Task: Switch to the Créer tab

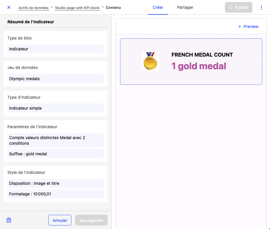Action: pyautogui.click(x=158, y=7)
